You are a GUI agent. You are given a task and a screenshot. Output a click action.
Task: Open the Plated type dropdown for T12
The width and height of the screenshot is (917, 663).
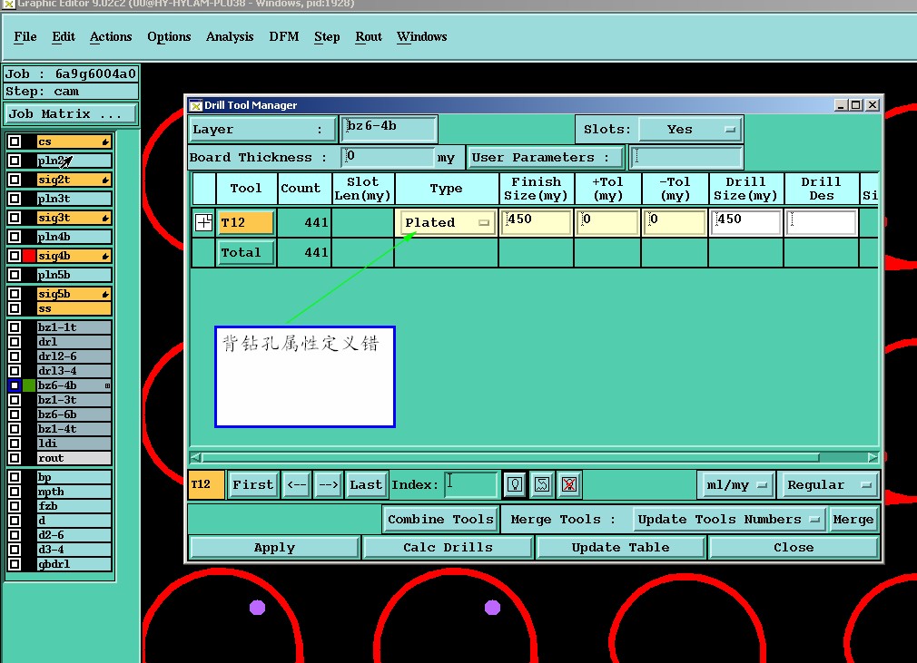(x=447, y=222)
